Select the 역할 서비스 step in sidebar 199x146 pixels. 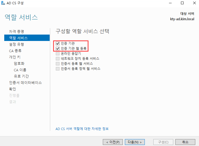point(27,38)
